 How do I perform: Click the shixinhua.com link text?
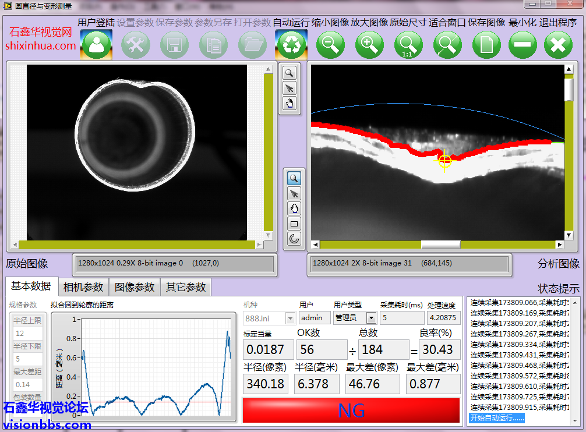click(41, 45)
